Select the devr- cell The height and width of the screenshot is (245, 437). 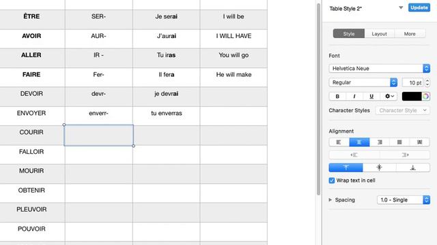pyautogui.click(x=98, y=97)
